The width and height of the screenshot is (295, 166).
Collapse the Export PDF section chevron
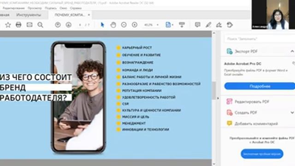pyautogui.click(x=292, y=51)
